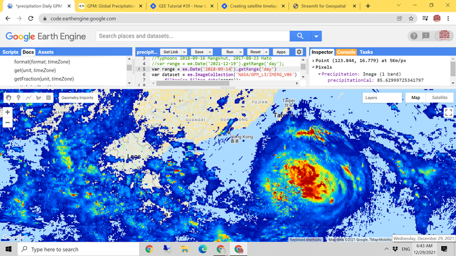456x256 pixels.
Task: Open Windows Start menu
Action: (8, 249)
